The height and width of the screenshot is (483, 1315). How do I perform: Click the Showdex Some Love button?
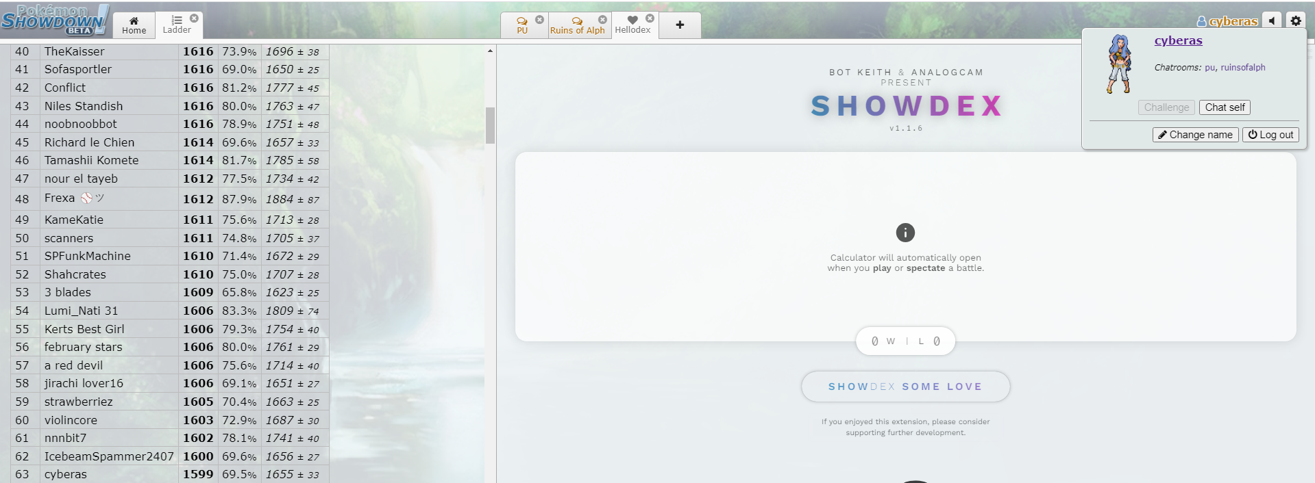tap(905, 387)
